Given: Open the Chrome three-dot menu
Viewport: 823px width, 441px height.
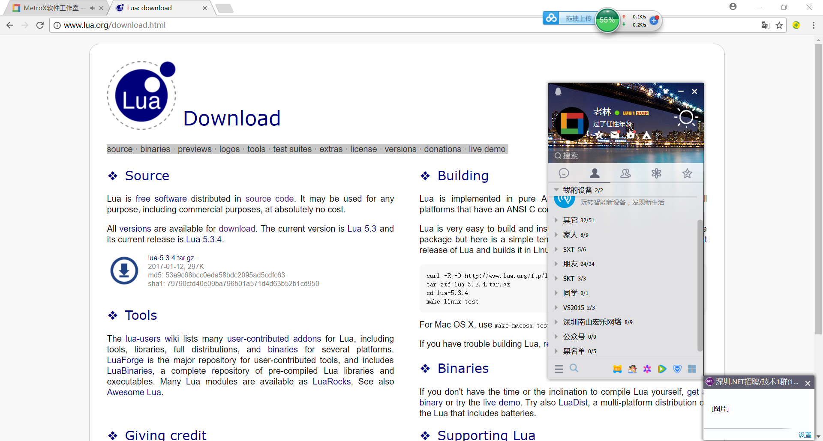Looking at the screenshot, I should (x=813, y=25).
